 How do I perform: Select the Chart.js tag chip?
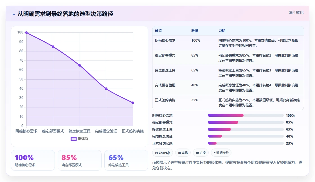[x=163, y=153]
